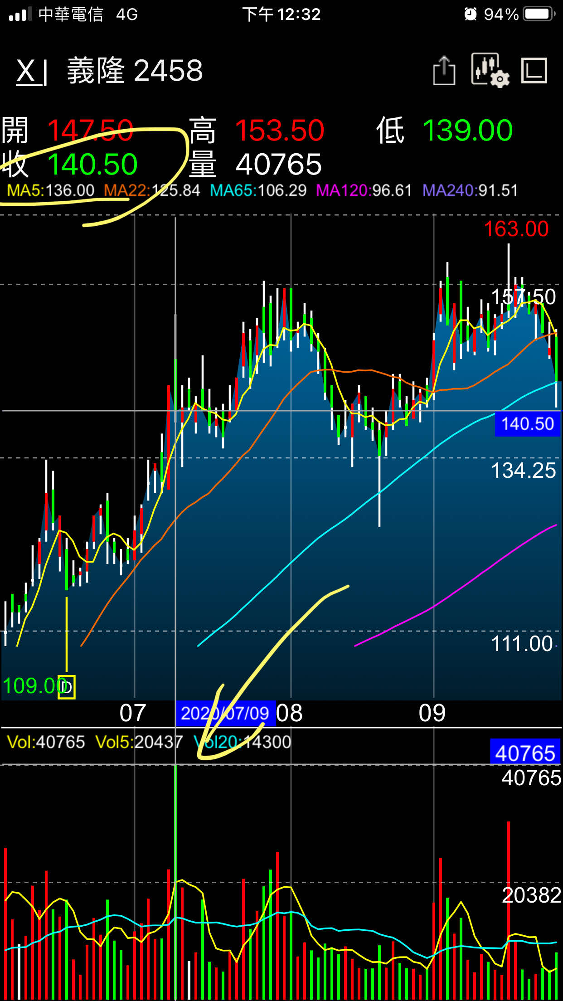Tap the alarm clock status icon
Viewport: 563px width, 1001px height.
pyautogui.click(x=471, y=14)
